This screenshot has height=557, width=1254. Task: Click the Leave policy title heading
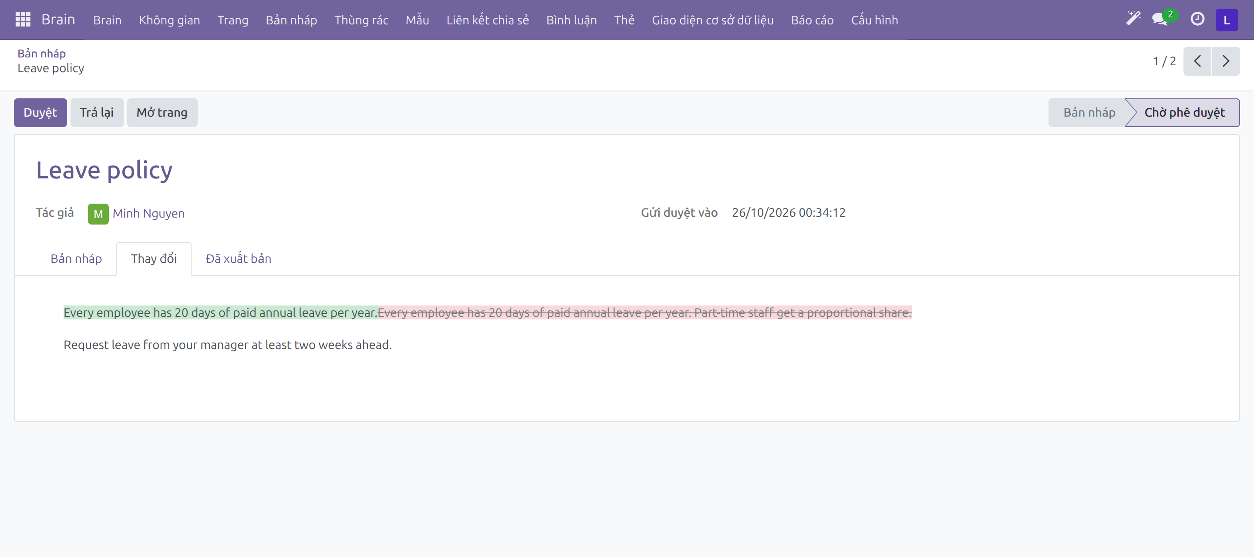tap(104, 170)
